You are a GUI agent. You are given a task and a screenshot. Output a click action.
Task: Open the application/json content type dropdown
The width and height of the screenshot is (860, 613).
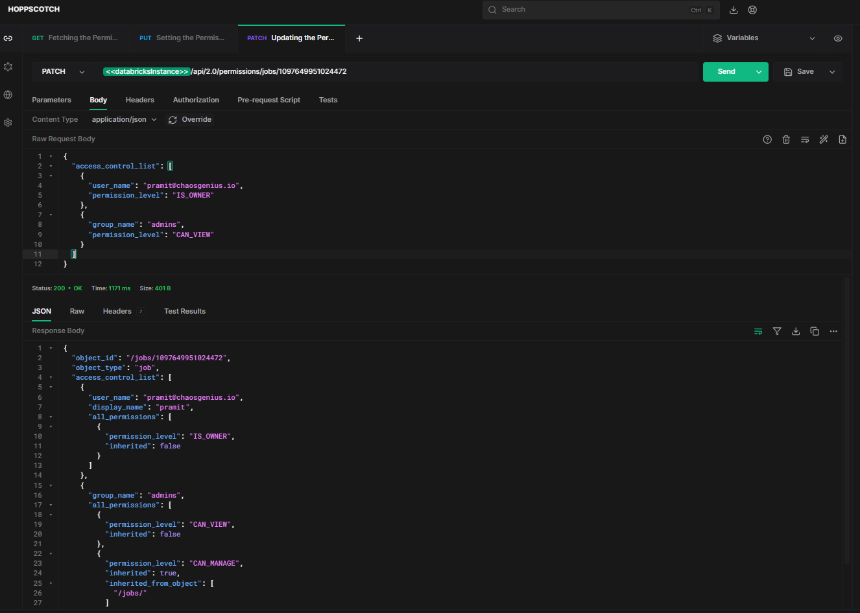click(124, 120)
